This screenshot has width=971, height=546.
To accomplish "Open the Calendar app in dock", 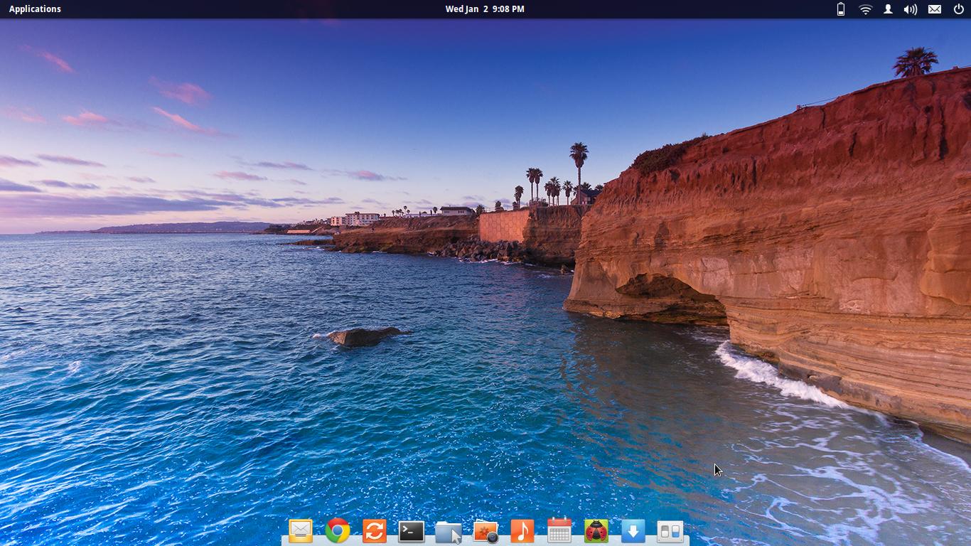I will 559,530.
